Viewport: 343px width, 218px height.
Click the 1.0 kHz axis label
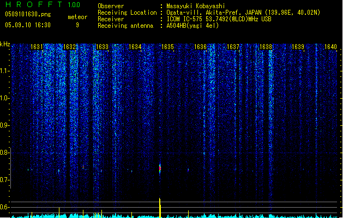4,98
